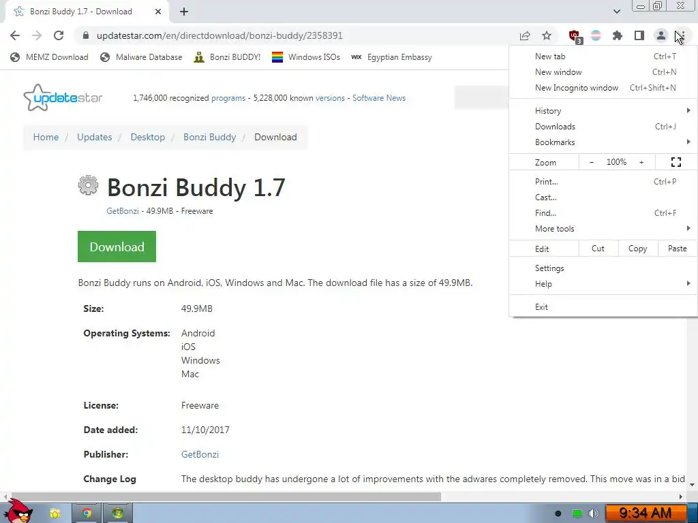Click Copy in the Edit row
Image resolution: width=698 pixels, height=523 pixels.
[x=637, y=249]
